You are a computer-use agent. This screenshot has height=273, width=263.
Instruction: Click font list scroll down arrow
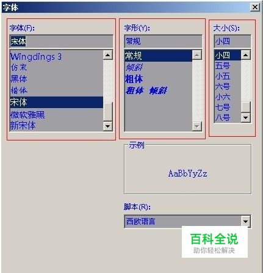pyautogui.click(x=108, y=126)
